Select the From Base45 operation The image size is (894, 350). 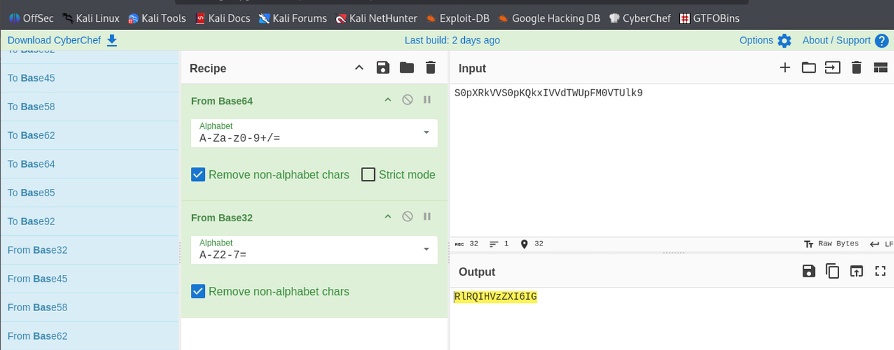(89, 279)
